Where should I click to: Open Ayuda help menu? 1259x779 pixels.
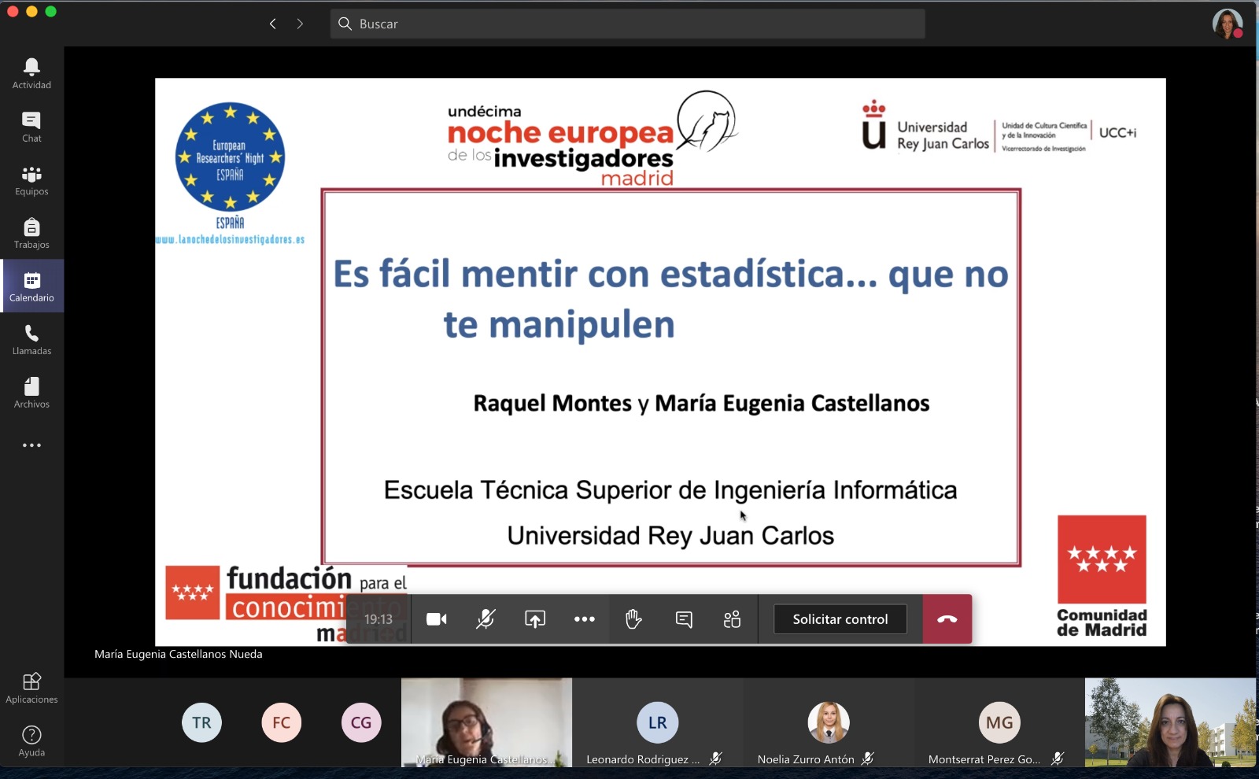(x=31, y=741)
